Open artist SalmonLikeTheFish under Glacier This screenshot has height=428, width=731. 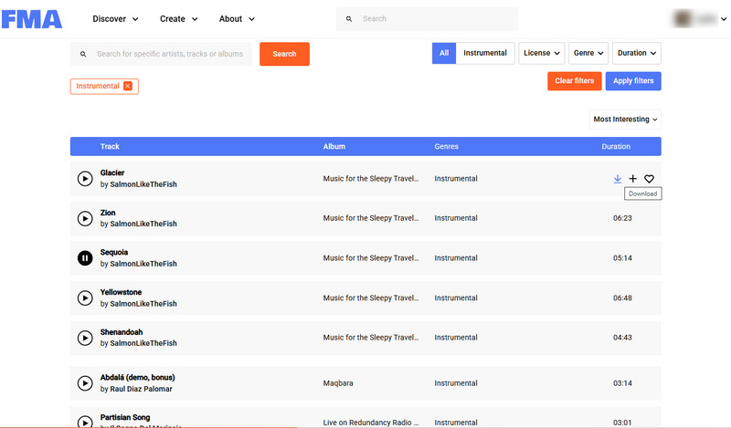pos(143,184)
